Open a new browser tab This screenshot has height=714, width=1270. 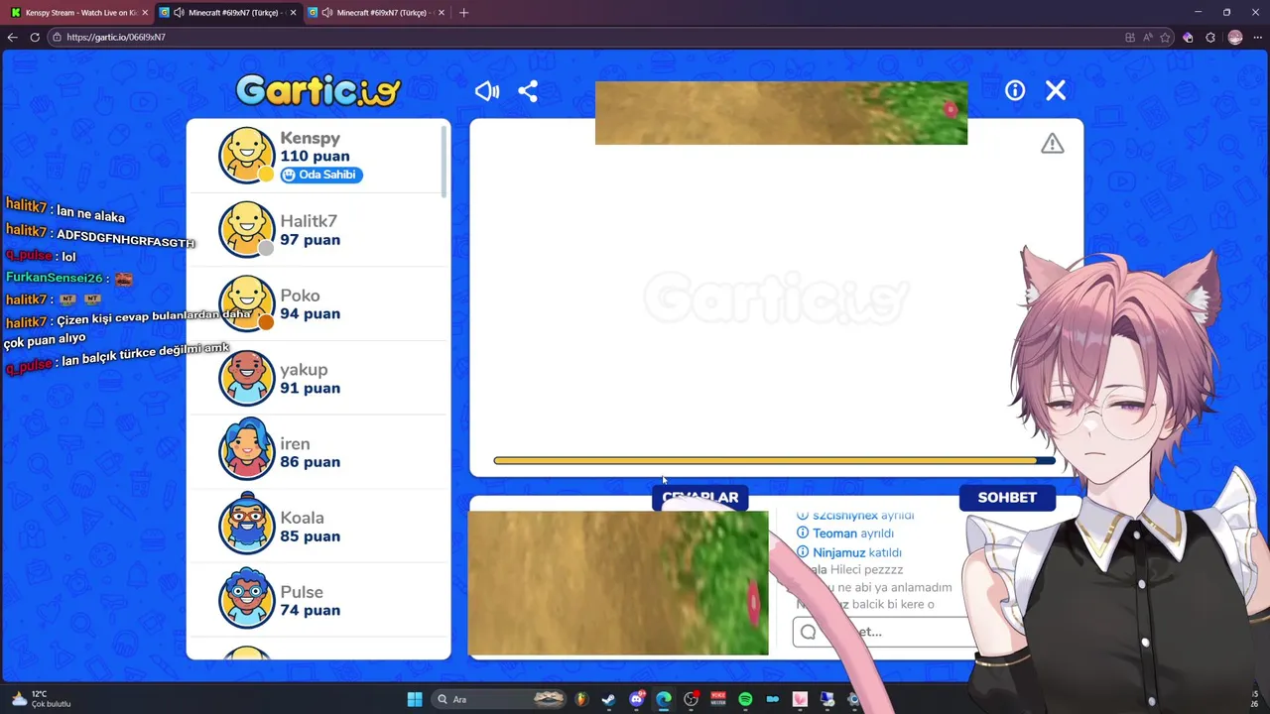463,13
